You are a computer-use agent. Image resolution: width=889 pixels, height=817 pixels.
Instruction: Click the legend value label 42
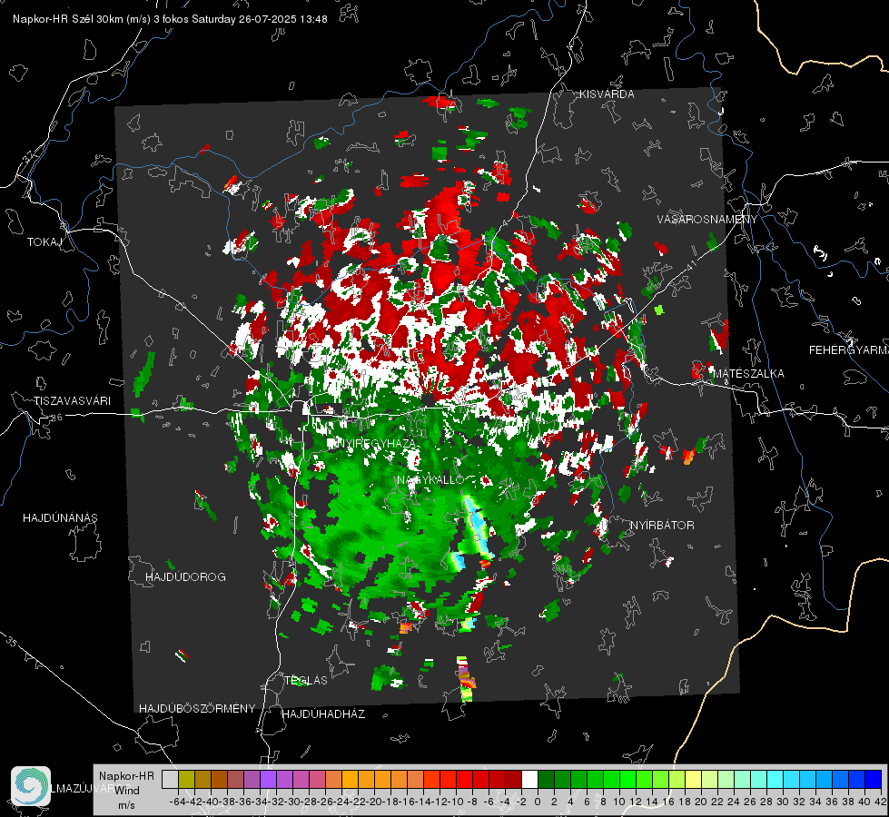pyautogui.click(x=880, y=802)
